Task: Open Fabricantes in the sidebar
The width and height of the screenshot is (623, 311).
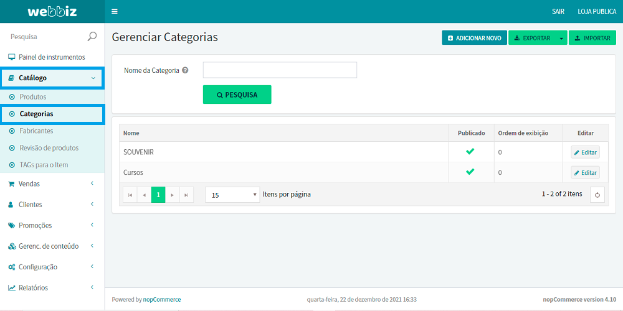Action: [x=36, y=131]
